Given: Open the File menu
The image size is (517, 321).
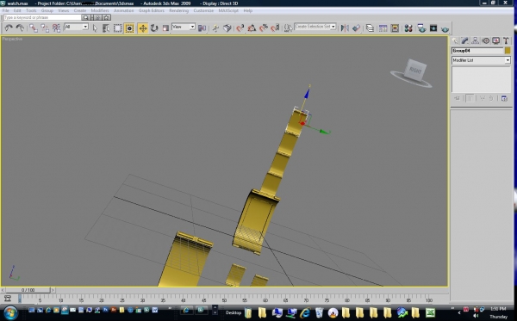Looking at the screenshot, I should pos(6,10).
